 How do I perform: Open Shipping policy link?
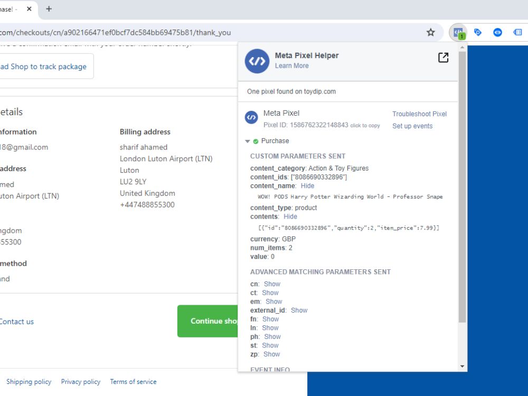pyautogui.click(x=29, y=382)
